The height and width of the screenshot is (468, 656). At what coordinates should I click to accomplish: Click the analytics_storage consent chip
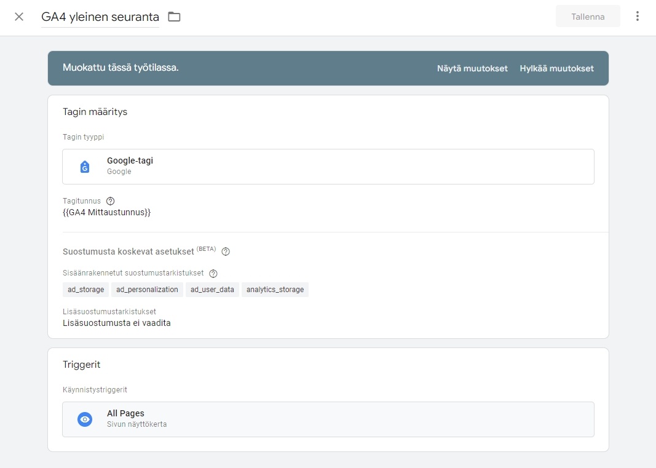[275, 290]
